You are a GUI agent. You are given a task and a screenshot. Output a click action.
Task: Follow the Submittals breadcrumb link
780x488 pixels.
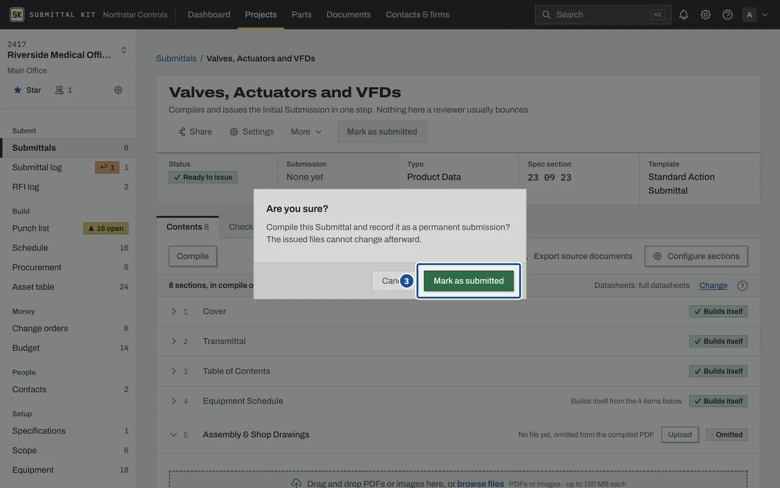pyautogui.click(x=176, y=59)
